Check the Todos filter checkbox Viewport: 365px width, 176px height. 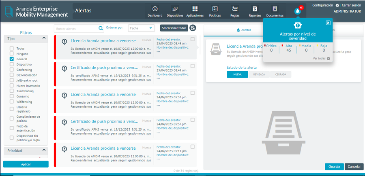click(11, 48)
